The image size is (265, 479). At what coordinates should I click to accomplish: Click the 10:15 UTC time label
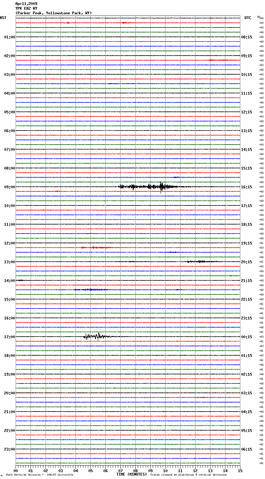(x=247, y=75)
